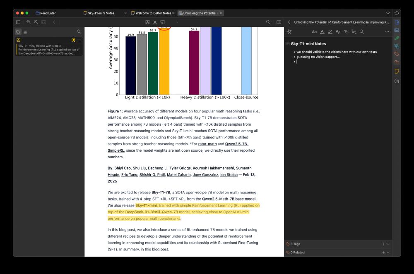This screenshot has width=414, height=274.
Task: Select the highlight text annotation tool
Action: tap(148, 22)
